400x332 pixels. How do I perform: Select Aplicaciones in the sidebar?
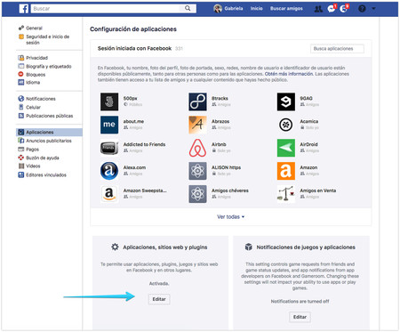pyautogui.click(x=49, y=133)
